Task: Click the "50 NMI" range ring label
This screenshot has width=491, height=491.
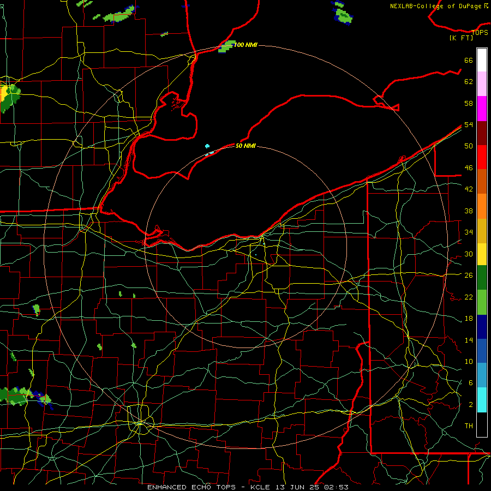Action: (x=245, y=146)
